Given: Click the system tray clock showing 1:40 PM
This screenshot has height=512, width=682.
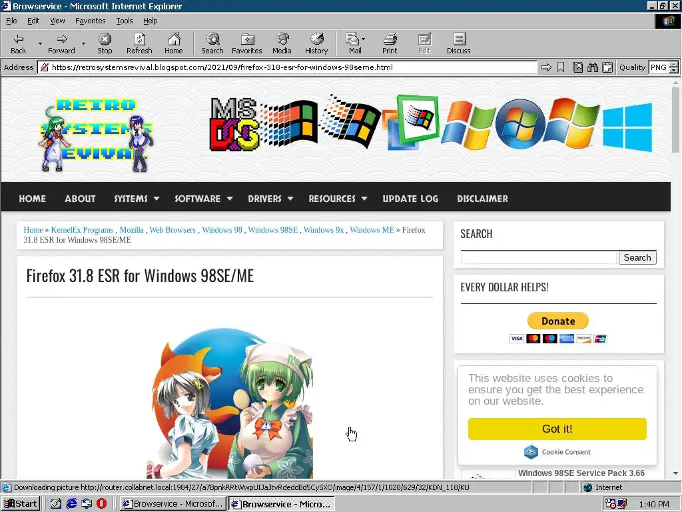Looking at the screenshot, I should point(654,504).
